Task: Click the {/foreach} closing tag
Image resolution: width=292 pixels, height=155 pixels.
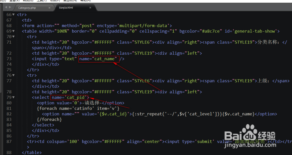Action: (49, 120)
